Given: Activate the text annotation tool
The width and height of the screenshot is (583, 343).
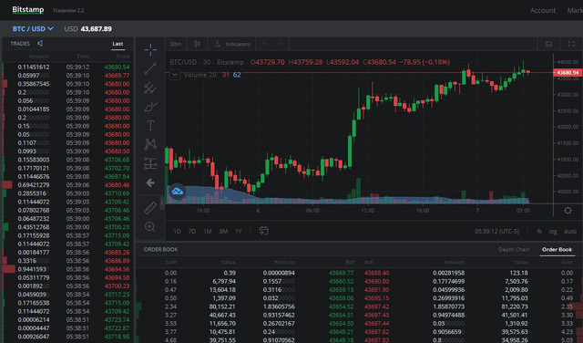Looking at the screenshot, I should pos(150,126).
